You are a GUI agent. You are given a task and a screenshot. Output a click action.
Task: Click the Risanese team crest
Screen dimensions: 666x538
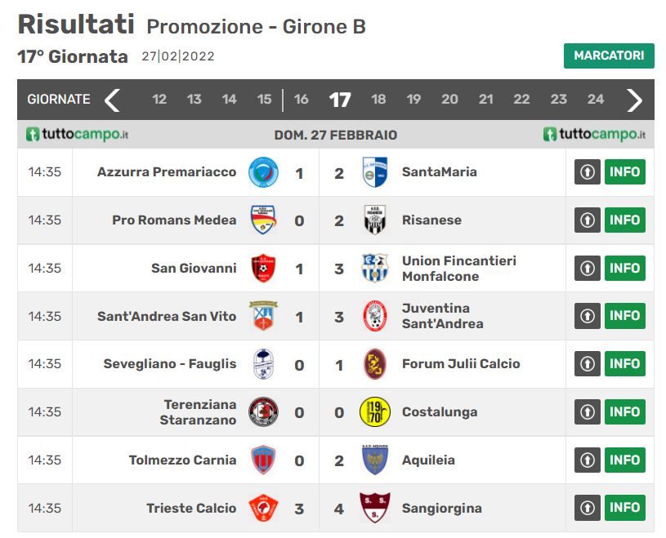click(375, 220)
